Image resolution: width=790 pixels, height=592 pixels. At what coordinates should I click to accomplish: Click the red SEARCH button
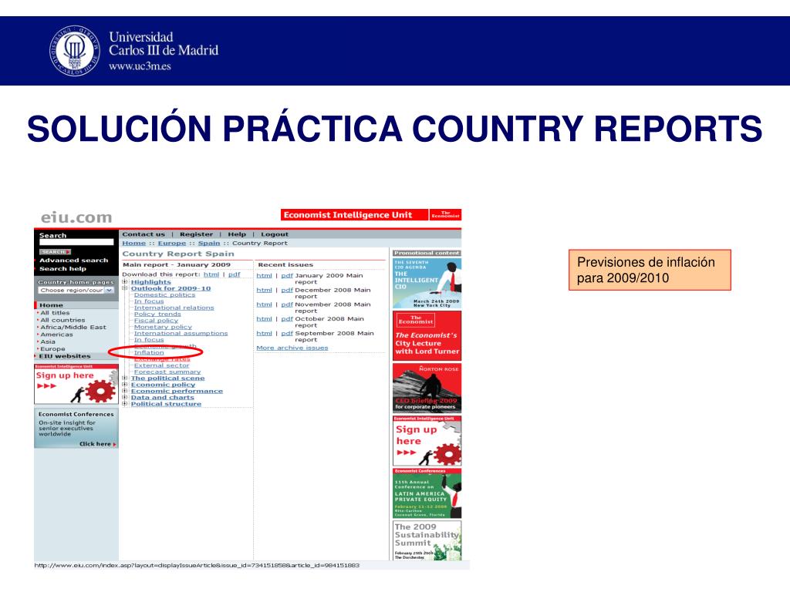(55, 252)
